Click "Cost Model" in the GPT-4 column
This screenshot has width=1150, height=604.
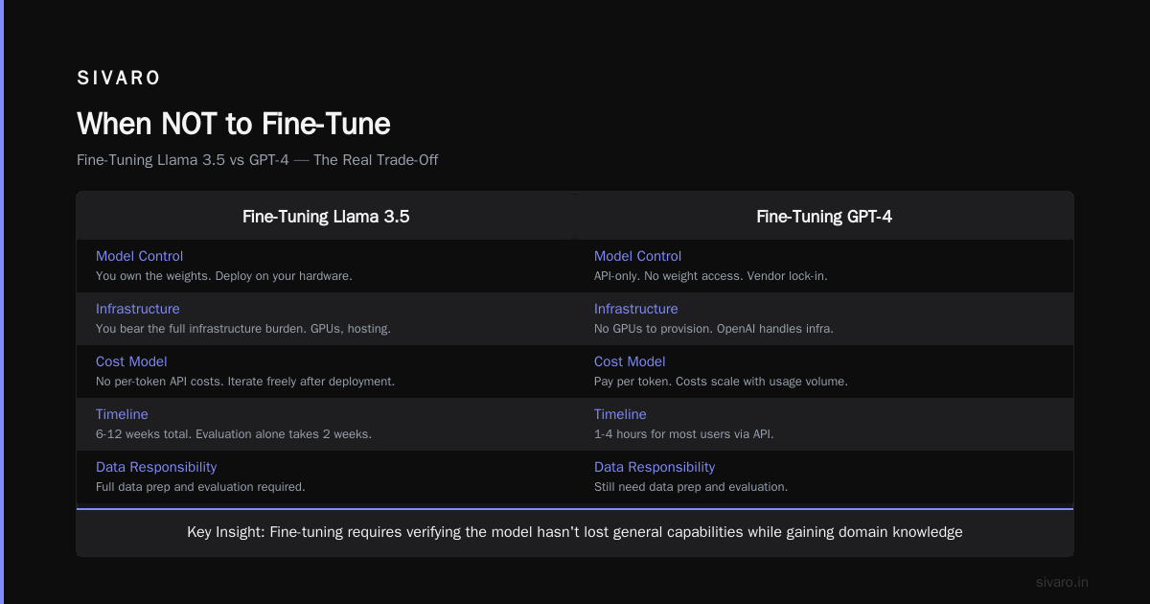[x=630, y=361]
